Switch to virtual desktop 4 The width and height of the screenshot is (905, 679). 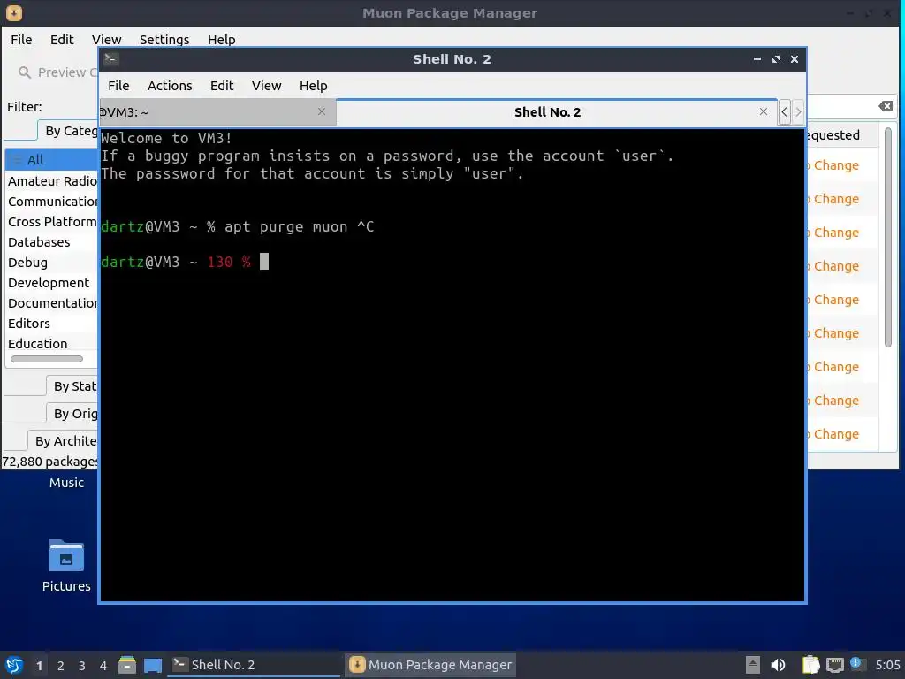103,666
